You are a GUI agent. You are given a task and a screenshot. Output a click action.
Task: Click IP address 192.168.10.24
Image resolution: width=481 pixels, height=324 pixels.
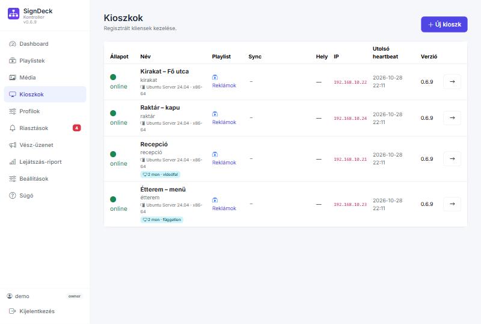point(350,118)
